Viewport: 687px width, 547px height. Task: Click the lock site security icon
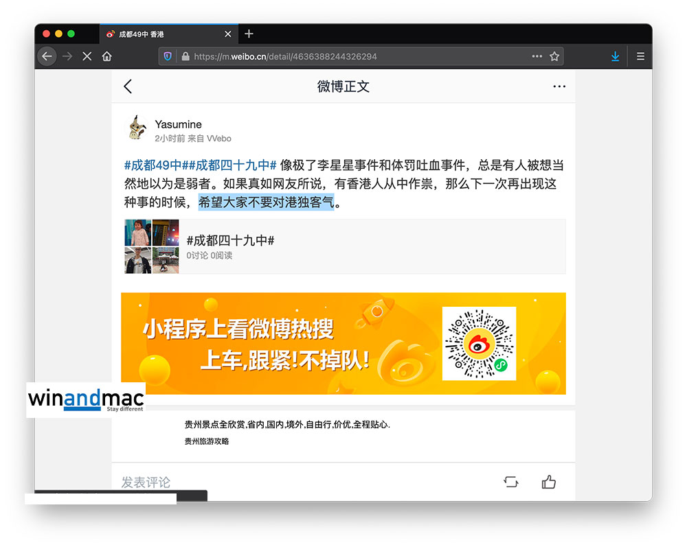click(184, 56)
